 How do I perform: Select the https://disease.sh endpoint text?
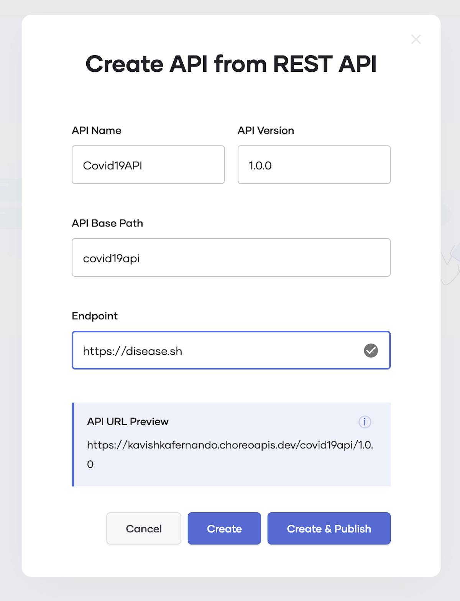click(133, 350)
